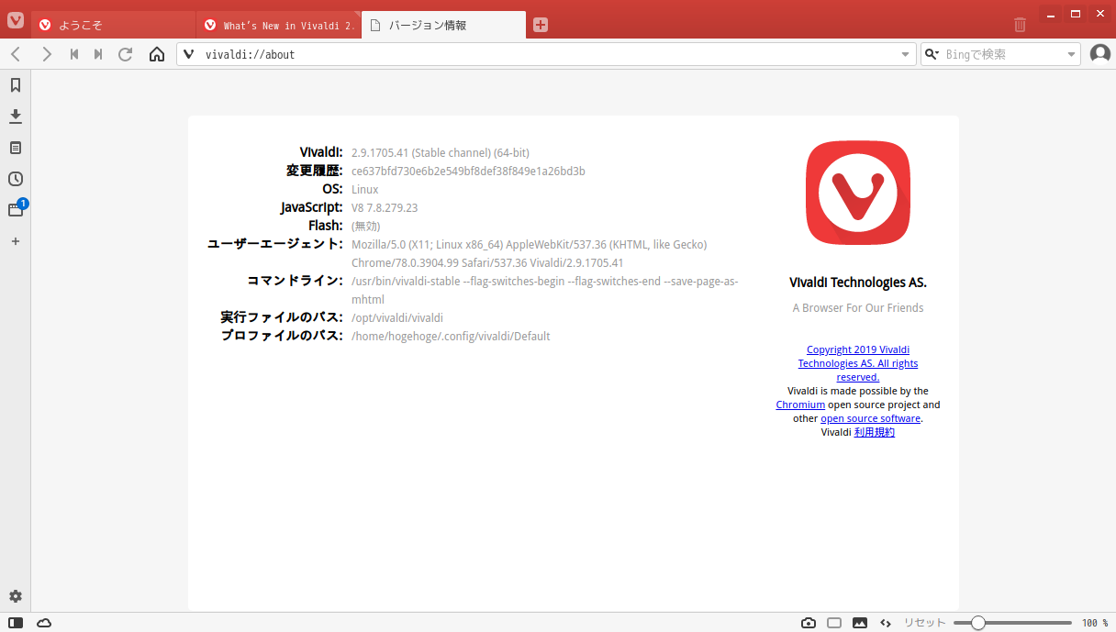The width and height of the screenshot is (1116, 632).
Task: Go back to previous page
Action: 16,54
